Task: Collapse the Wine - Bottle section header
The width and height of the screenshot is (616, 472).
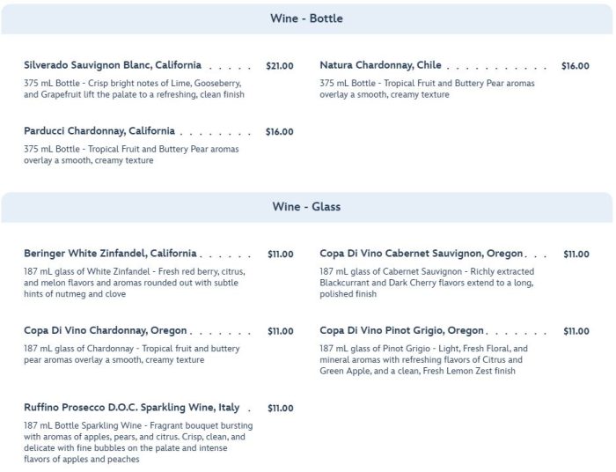Action: click(306, 18)
